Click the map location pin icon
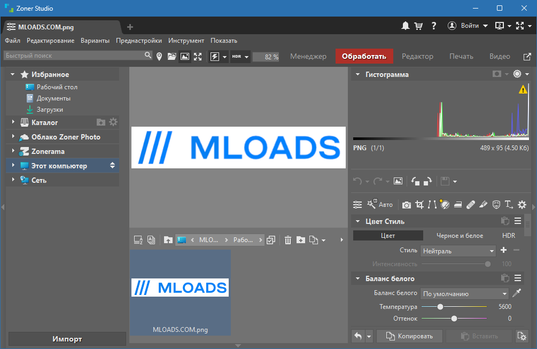Image resolution: width=537 pixels, height=349 pixels. pyautogui.click(x=159, y=57)
